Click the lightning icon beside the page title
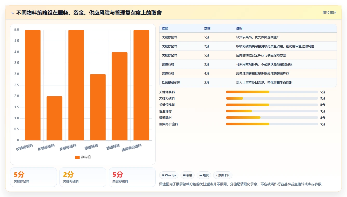 [x=12, y=13]
